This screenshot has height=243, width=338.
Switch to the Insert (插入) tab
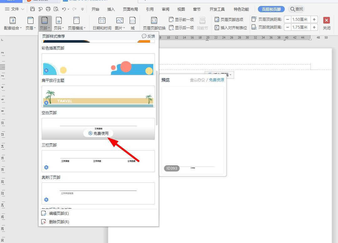(111, 9)
